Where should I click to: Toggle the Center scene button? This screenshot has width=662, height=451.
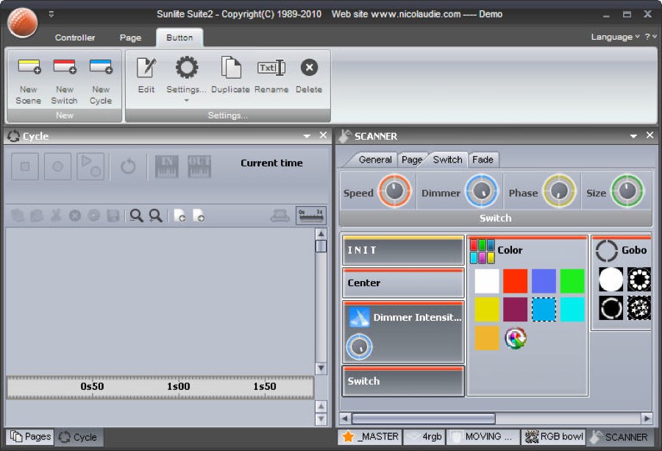click(403, 283)
